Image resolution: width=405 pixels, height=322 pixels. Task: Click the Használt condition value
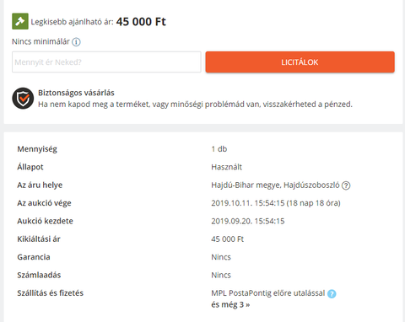pyautogui.click(x=227, y=167)
